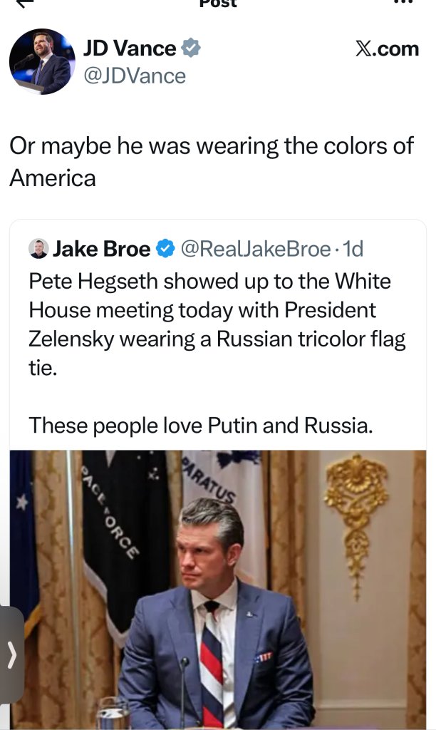Tap the 1d timestamp on quoted post

point(353,249)
